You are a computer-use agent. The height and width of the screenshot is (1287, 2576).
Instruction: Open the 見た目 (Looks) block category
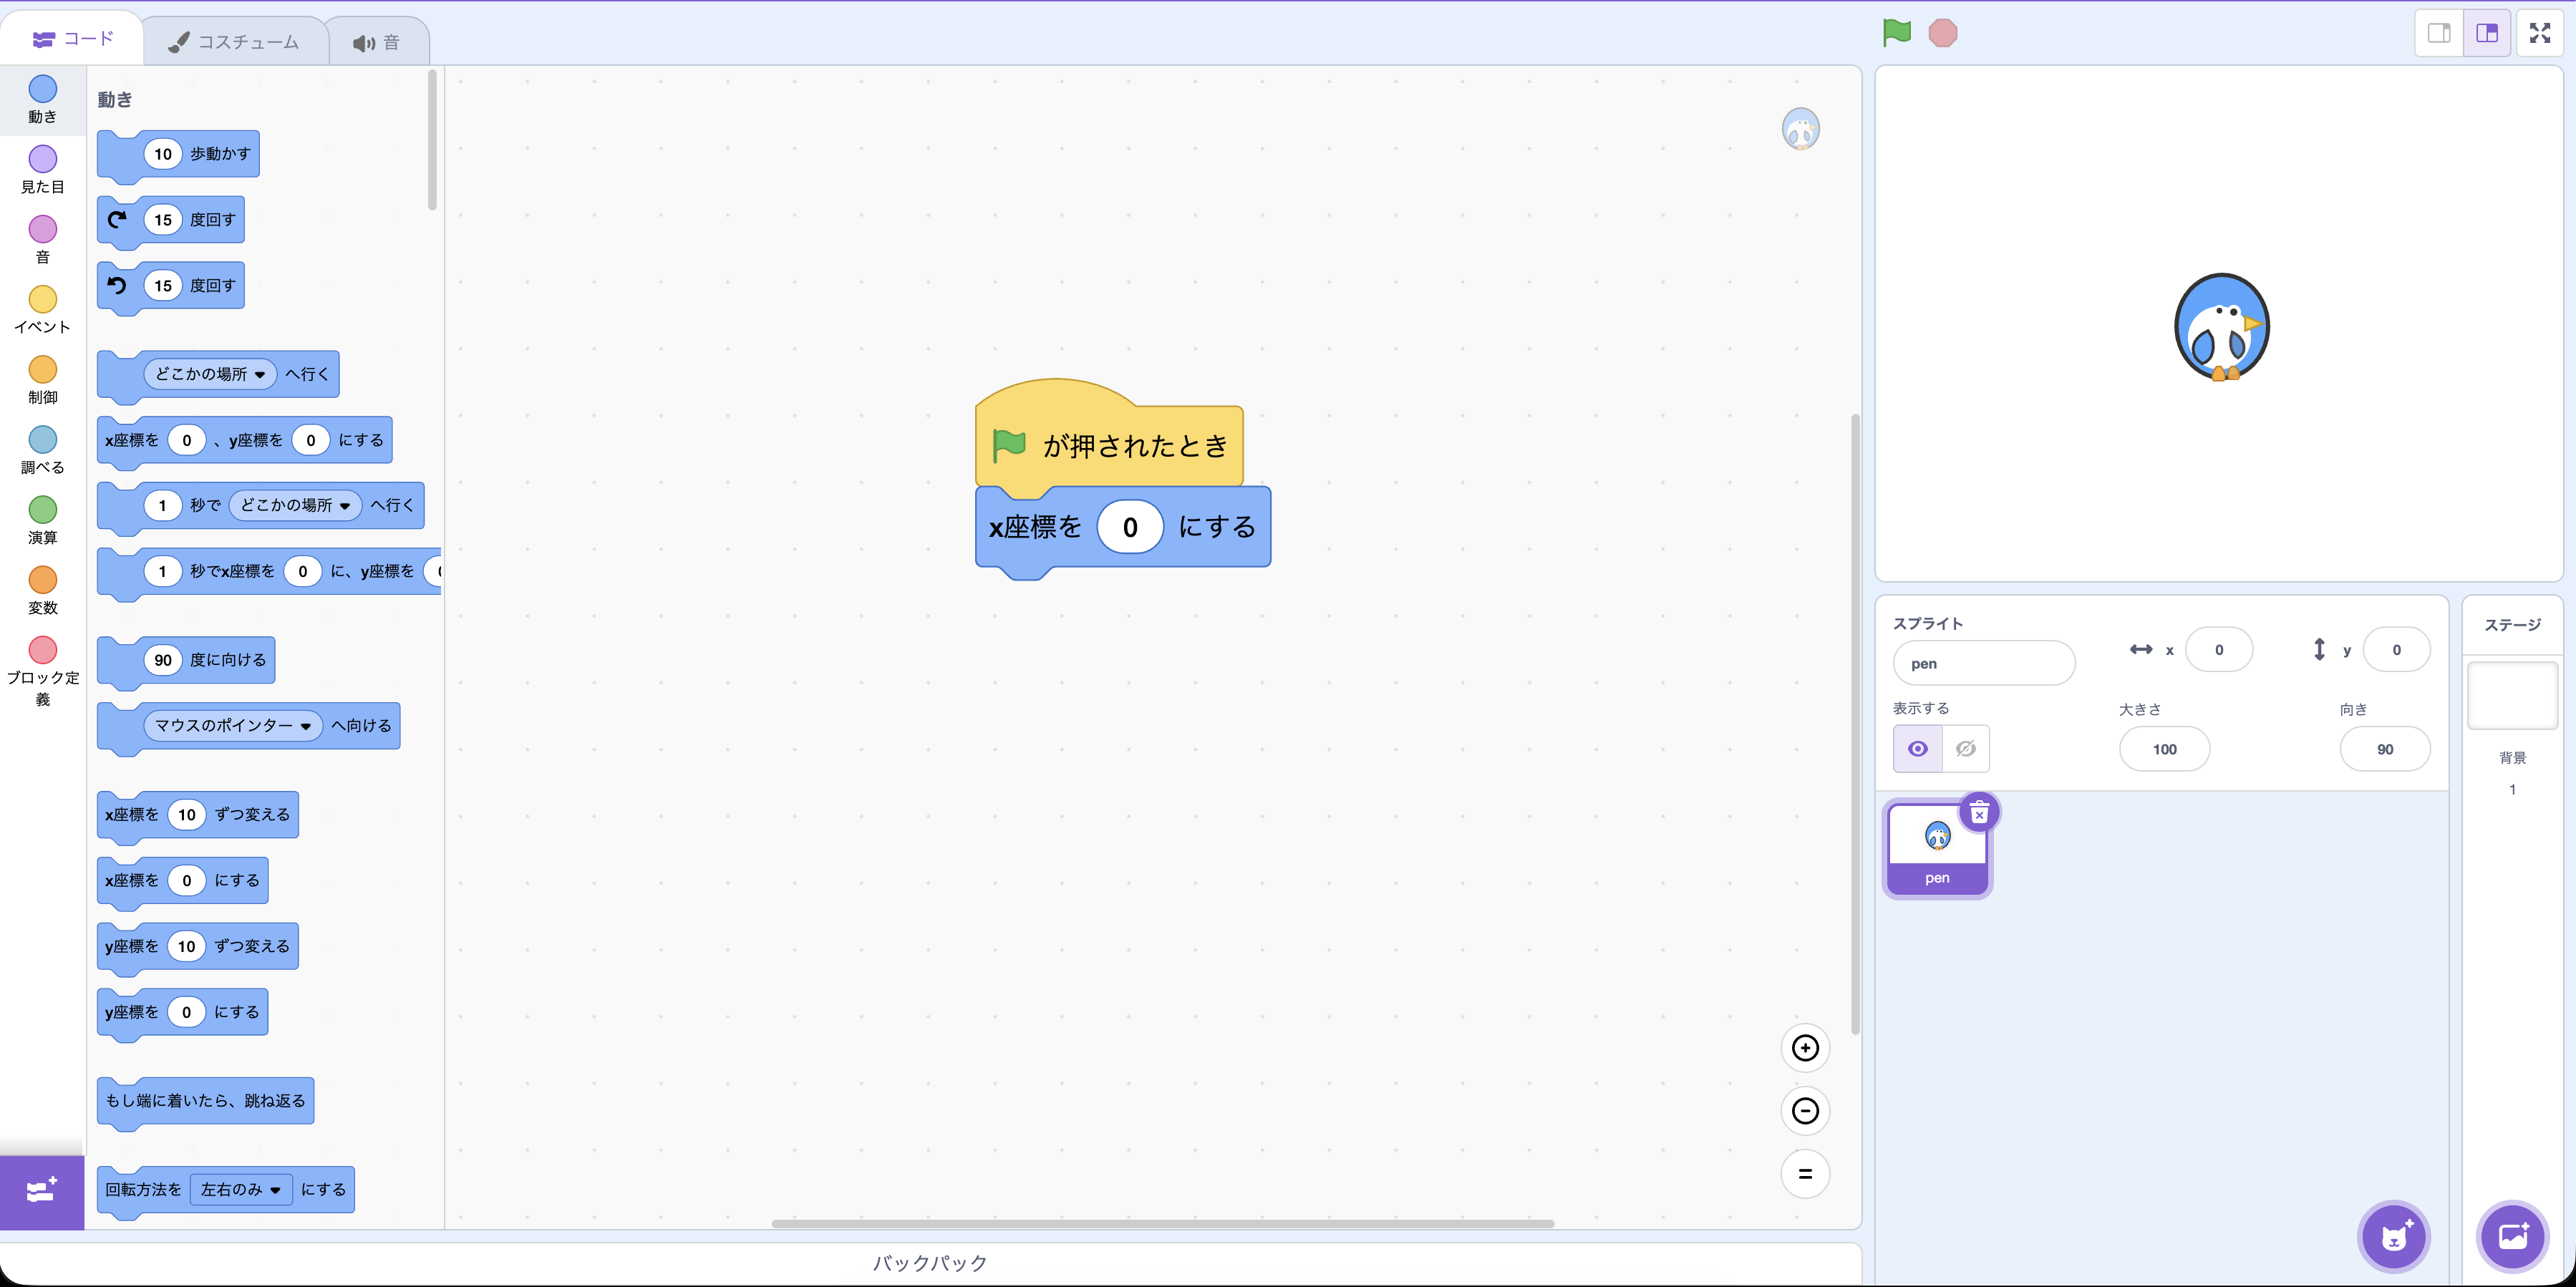tap(42, 168)
